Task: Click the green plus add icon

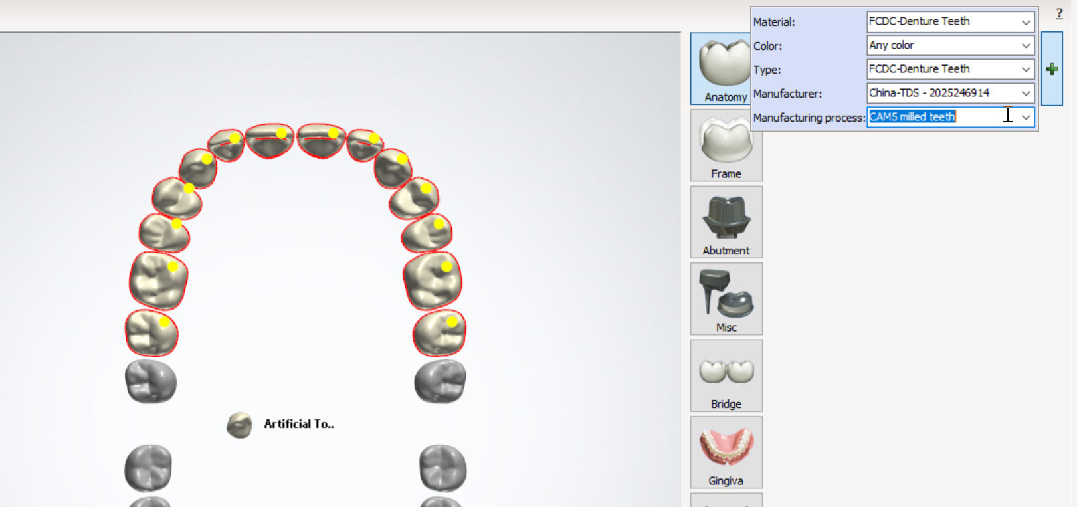Action: (1052, 68)
